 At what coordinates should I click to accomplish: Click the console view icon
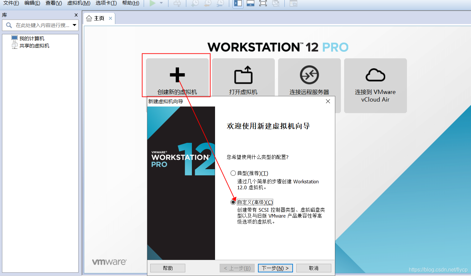(293, 3)
